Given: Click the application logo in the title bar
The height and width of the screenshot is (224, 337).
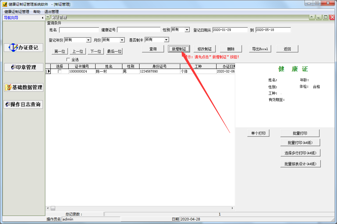Looking at the screenshot, I should click(4, 4).
